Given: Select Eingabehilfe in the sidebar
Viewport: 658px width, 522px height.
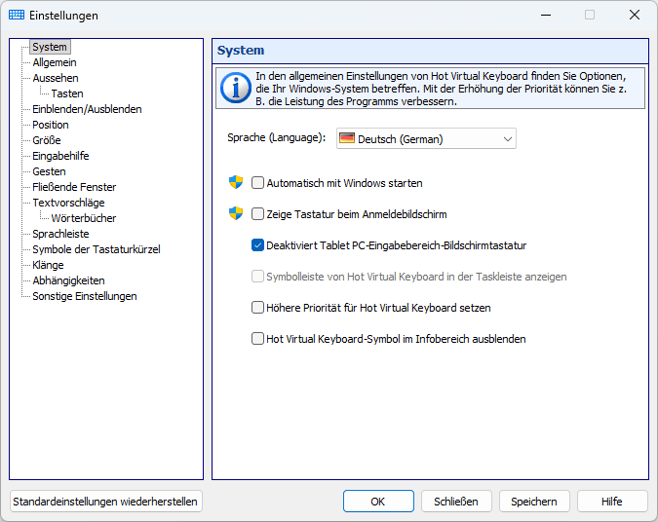Looking at the screenshot, I should pyautogui.click(x=60, y=156).
